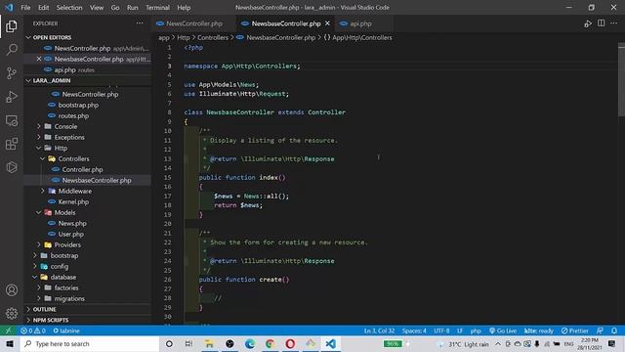Open the Remote Explorer view
This screenshot has height=352, width=625.
point(12,120)
